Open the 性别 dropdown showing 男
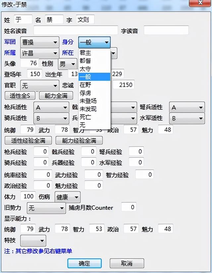The height and width of the screenshot is (273, 212). (x=68, y=64)
